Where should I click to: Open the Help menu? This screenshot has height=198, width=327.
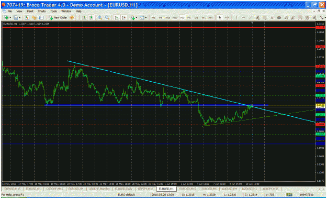pyautogui.click(x=78, y=11)
